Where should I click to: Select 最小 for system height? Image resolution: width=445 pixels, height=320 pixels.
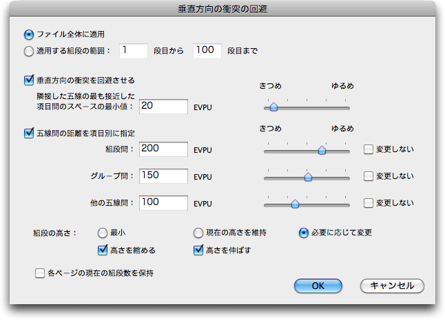pos(103,233)
